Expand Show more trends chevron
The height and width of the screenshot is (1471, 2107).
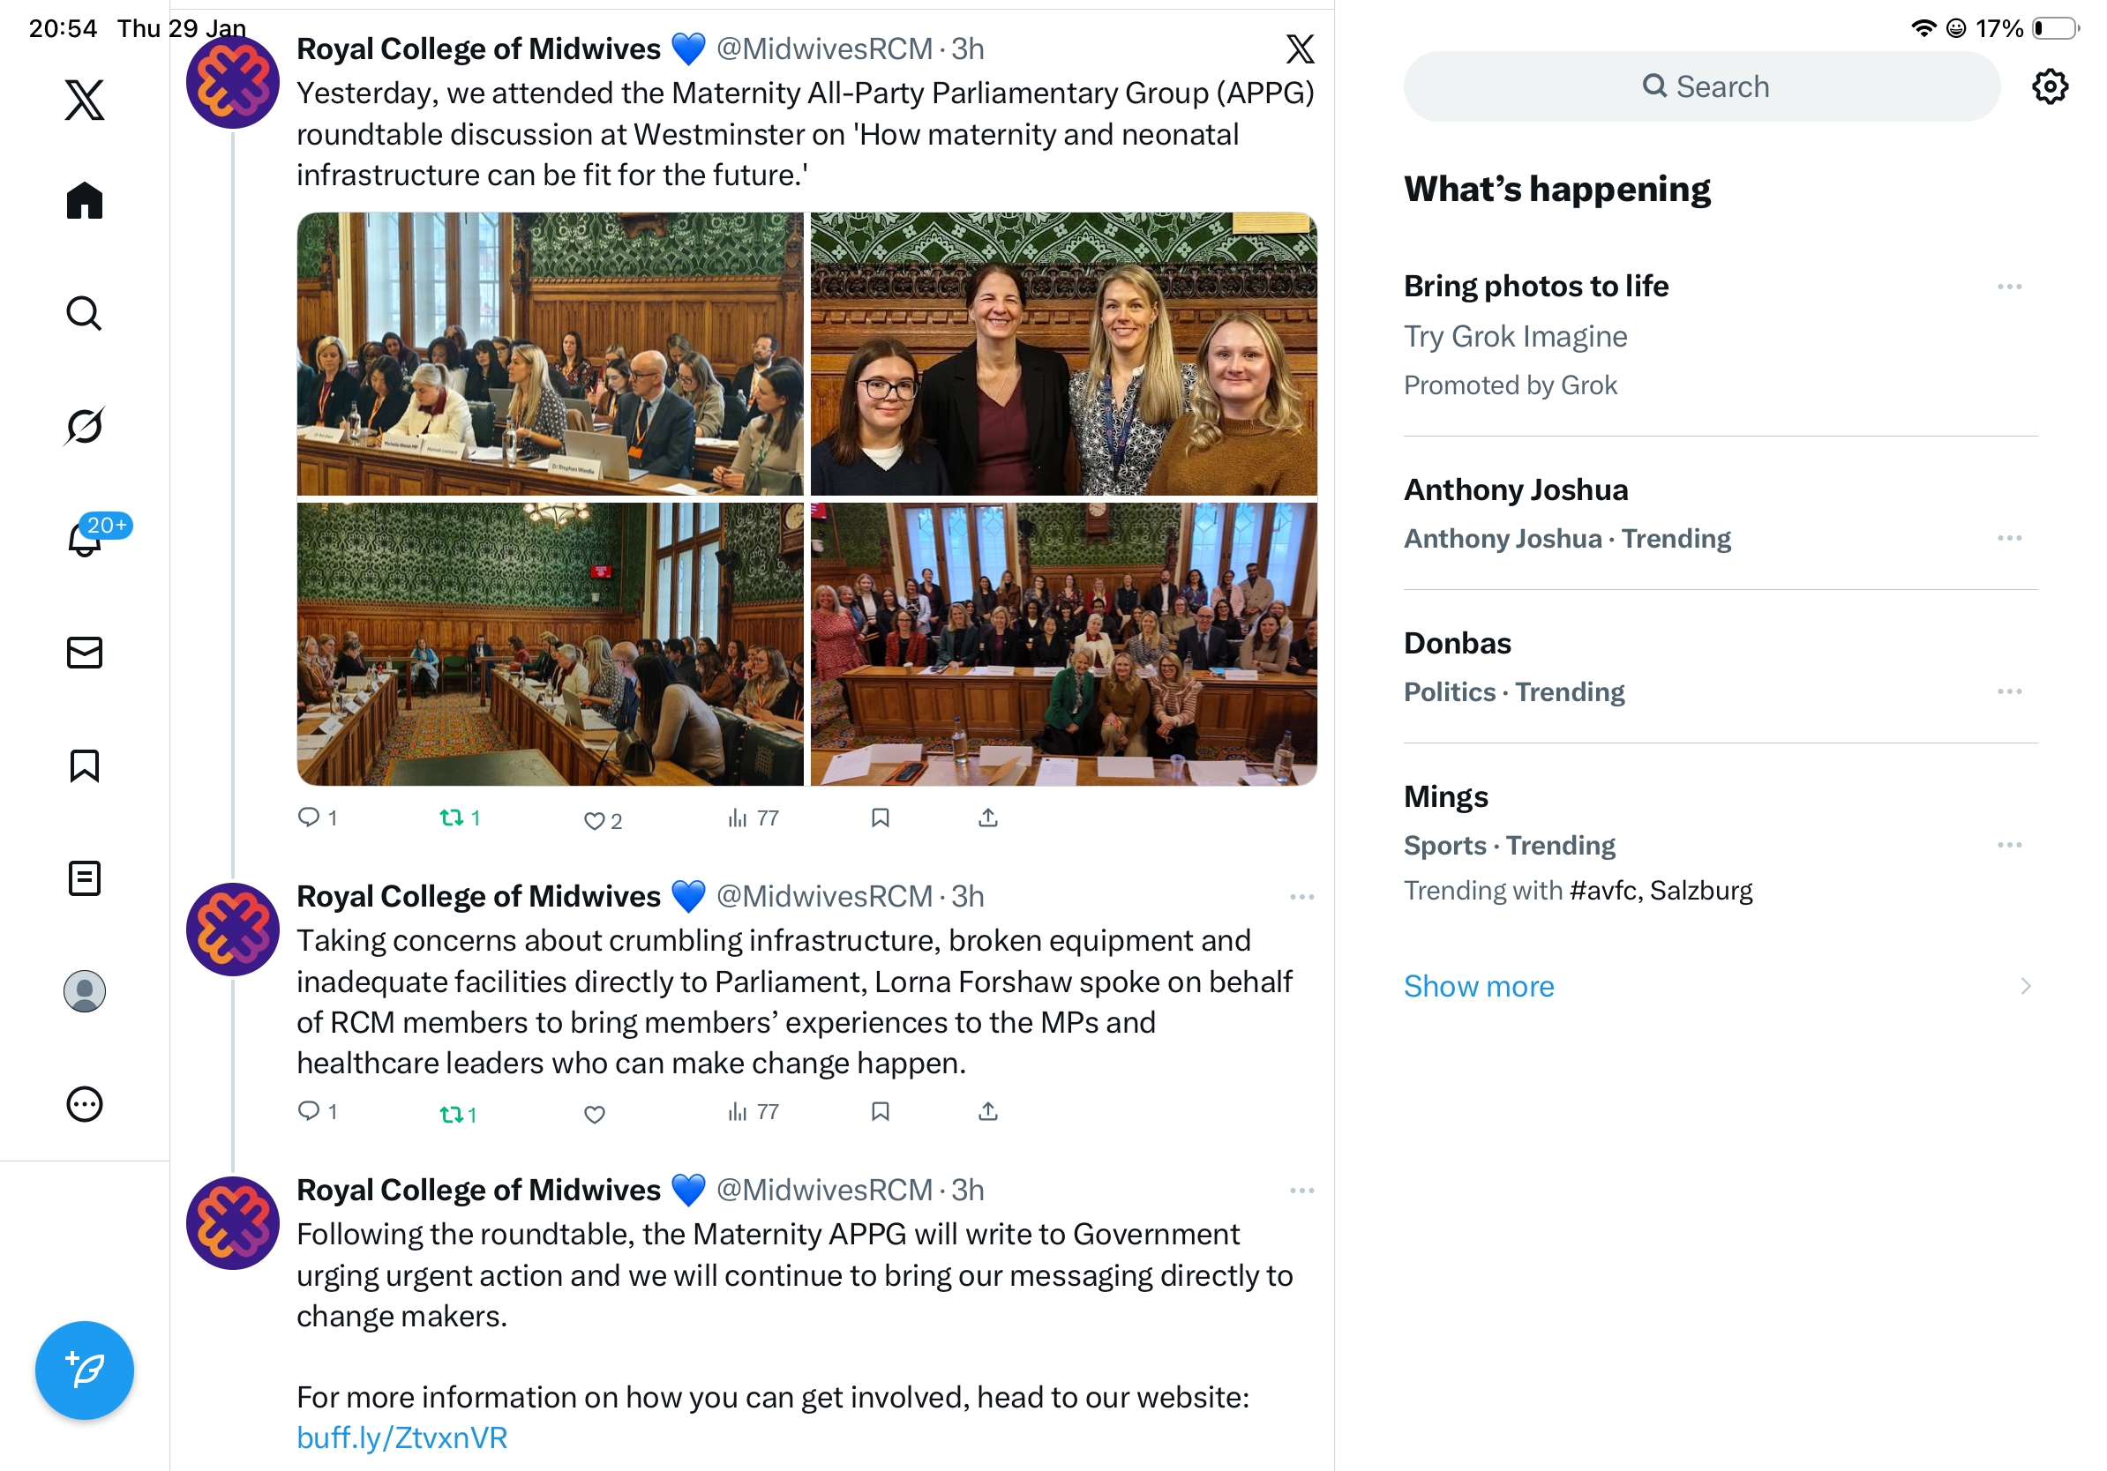coord(2024,986)
